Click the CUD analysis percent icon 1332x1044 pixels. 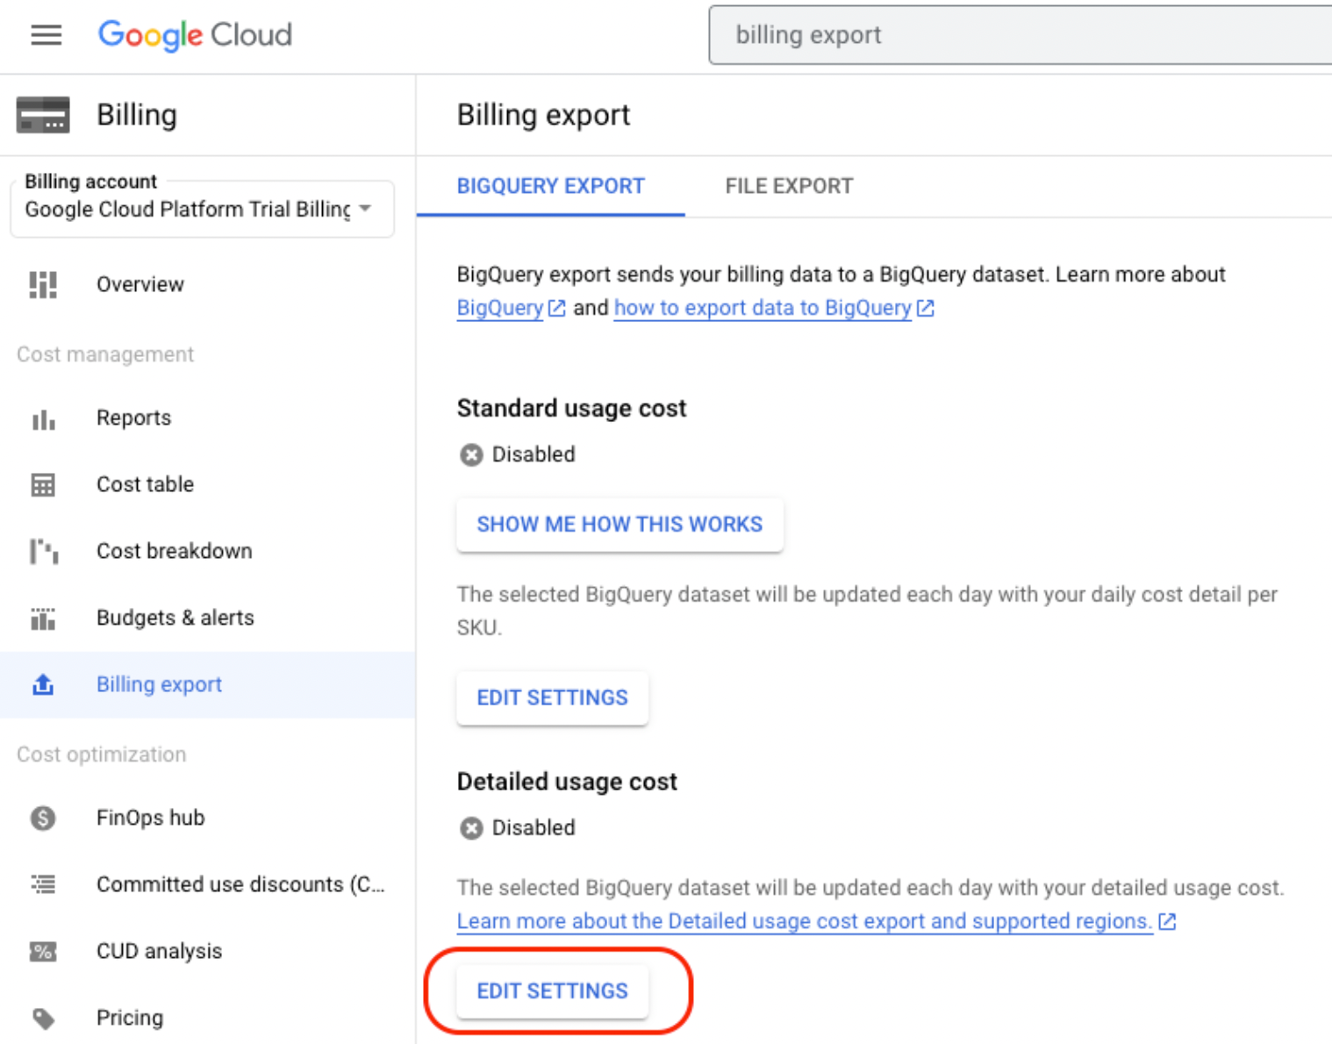coord(42,951)
